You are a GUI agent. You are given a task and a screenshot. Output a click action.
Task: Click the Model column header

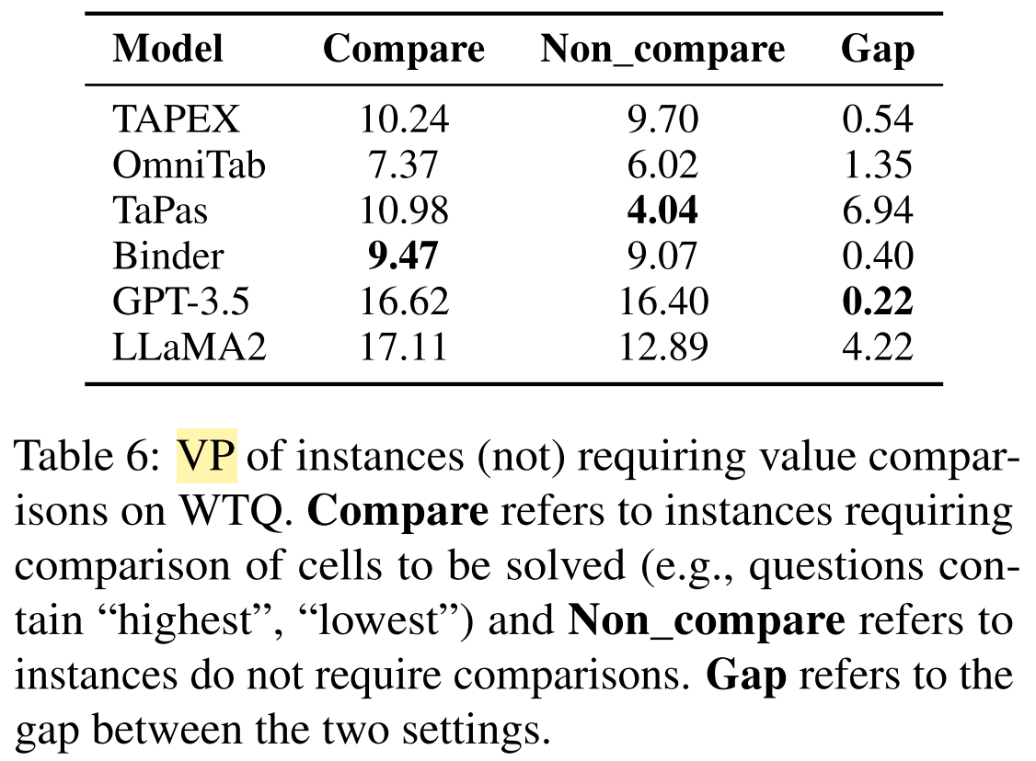coord(167,50)
